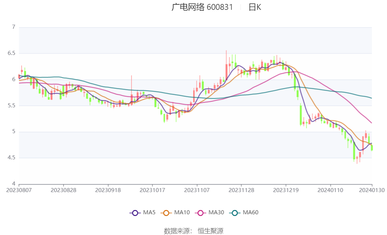Toggle the MA60 legend series
This screenshot has width=387, height=235.
pyautogui.click(x=243, y=212)
